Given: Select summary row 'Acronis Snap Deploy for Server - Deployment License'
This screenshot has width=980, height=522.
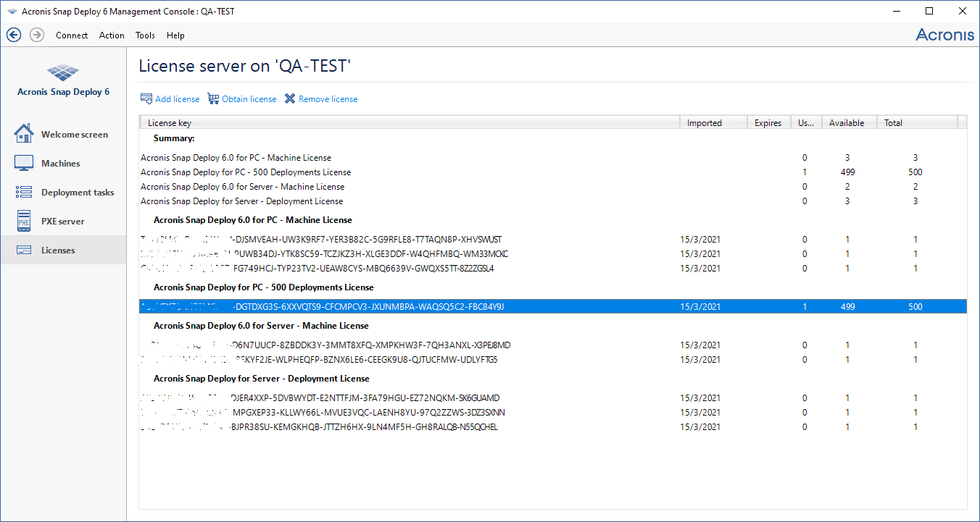Looking at the screenshot, I should click(552, 201).
